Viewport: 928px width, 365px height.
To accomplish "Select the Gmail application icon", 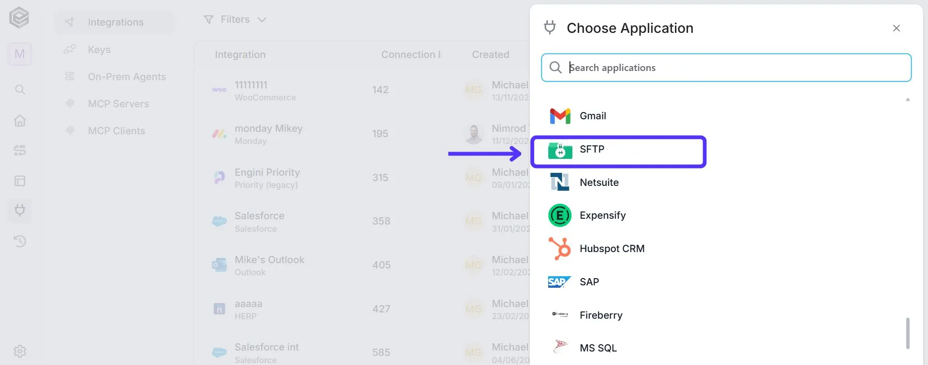I will pos(560,116).
